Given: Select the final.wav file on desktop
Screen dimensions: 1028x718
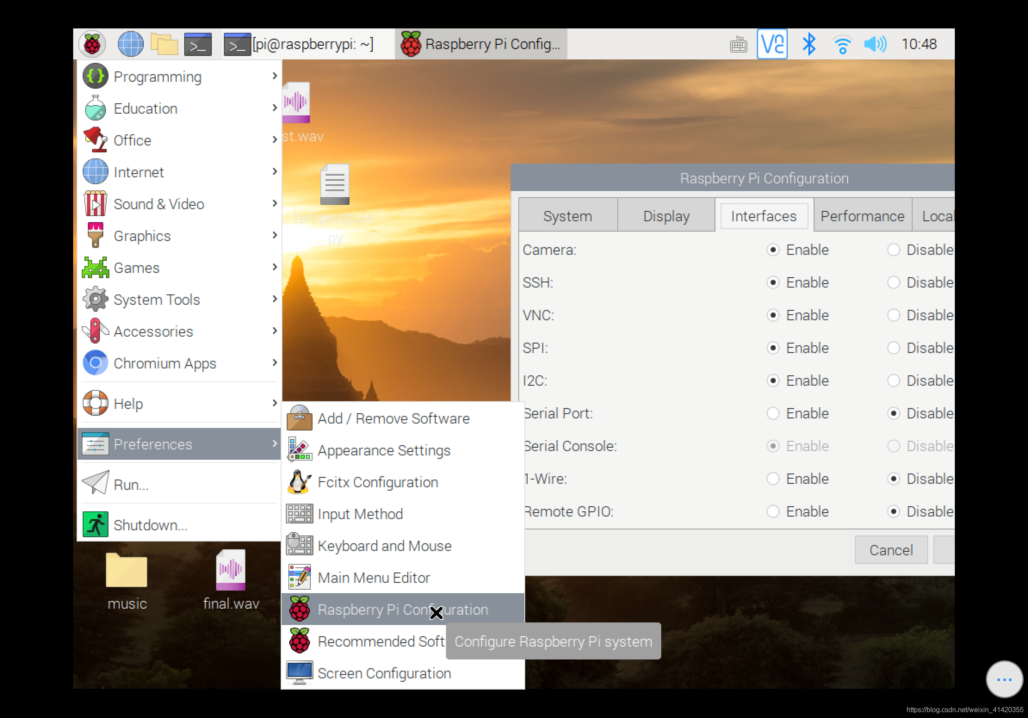Looking at the screenshot, I should click(x=231, y=581).
